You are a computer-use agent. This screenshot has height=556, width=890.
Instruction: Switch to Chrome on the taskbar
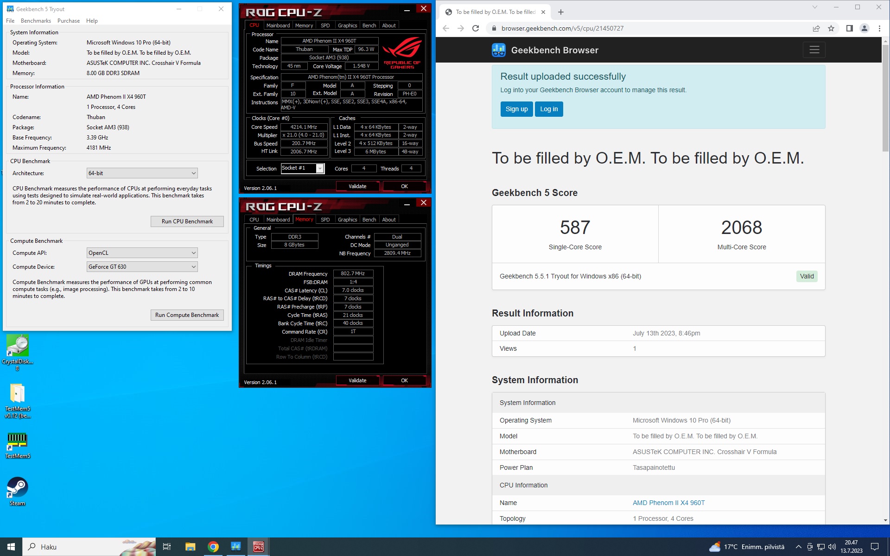[x=213, y=547]
